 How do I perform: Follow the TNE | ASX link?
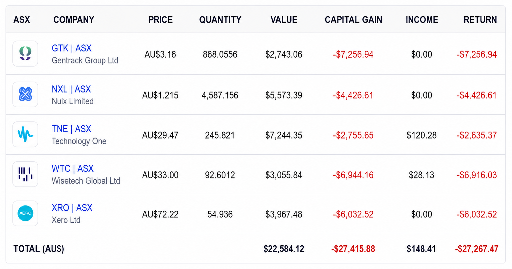tap(71, 129)
